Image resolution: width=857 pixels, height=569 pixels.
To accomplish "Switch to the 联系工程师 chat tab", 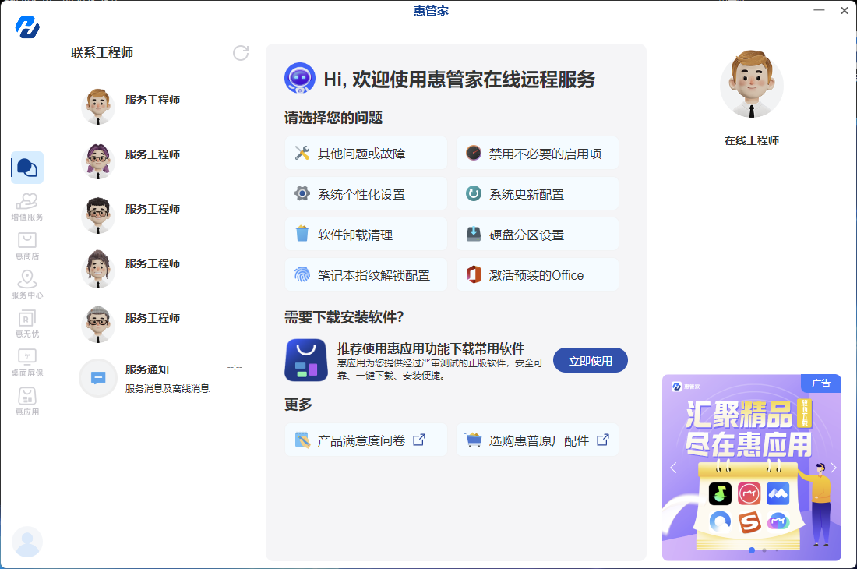I will [27, 166].
